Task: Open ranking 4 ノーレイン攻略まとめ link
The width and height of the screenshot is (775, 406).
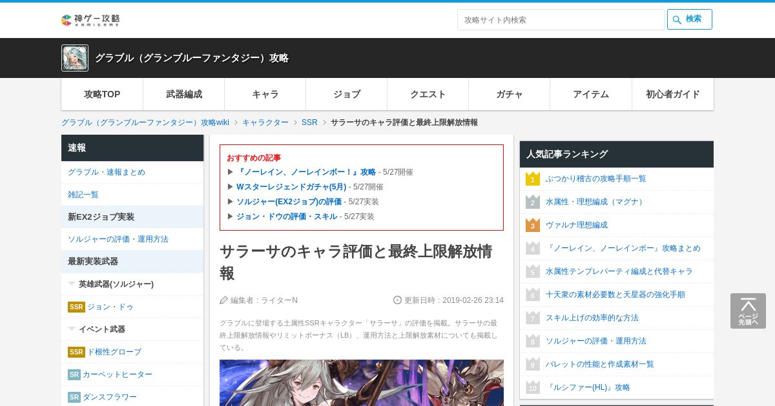Action: click(x=623, y=248)
